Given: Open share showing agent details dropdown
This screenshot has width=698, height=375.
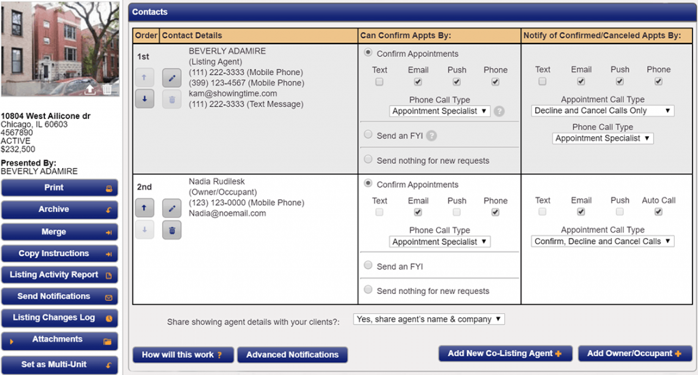Looking at the screenshot, I should tap(429, 319).
